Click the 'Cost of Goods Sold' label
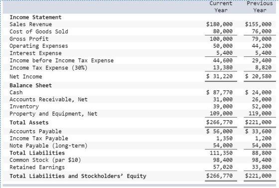This screenshot has width=279, height=188. 39,31
